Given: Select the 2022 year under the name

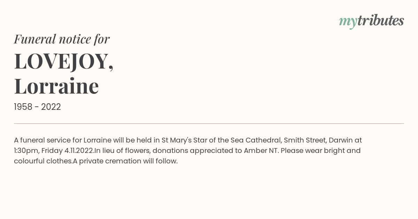Looking at the screenshot, I should point(51,107).
